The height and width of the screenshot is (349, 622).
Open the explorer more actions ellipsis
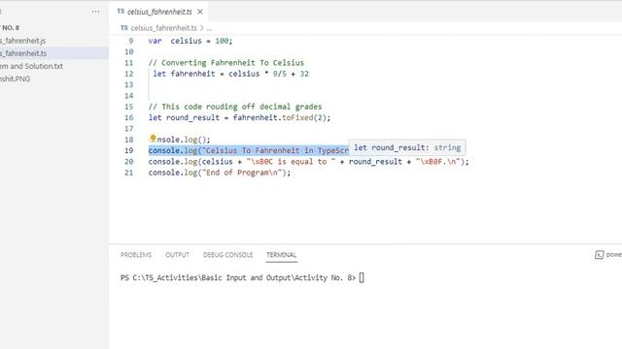coord(95,12)
